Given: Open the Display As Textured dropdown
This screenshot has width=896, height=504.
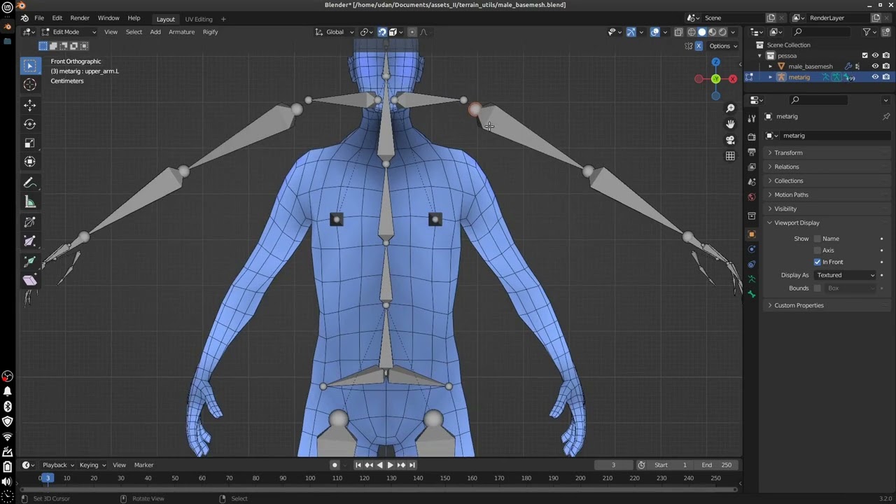Looking at the screenshot, I should coord(846,275).
